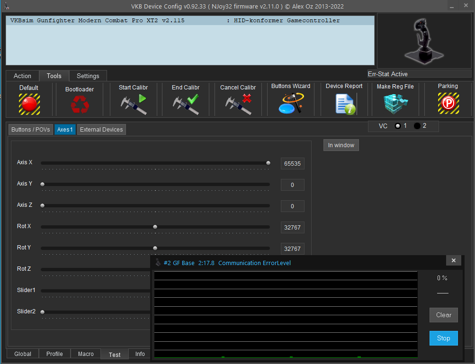The image size is (475, 364).
Task: Click the Default red button icon
Action: click(29, 104)
